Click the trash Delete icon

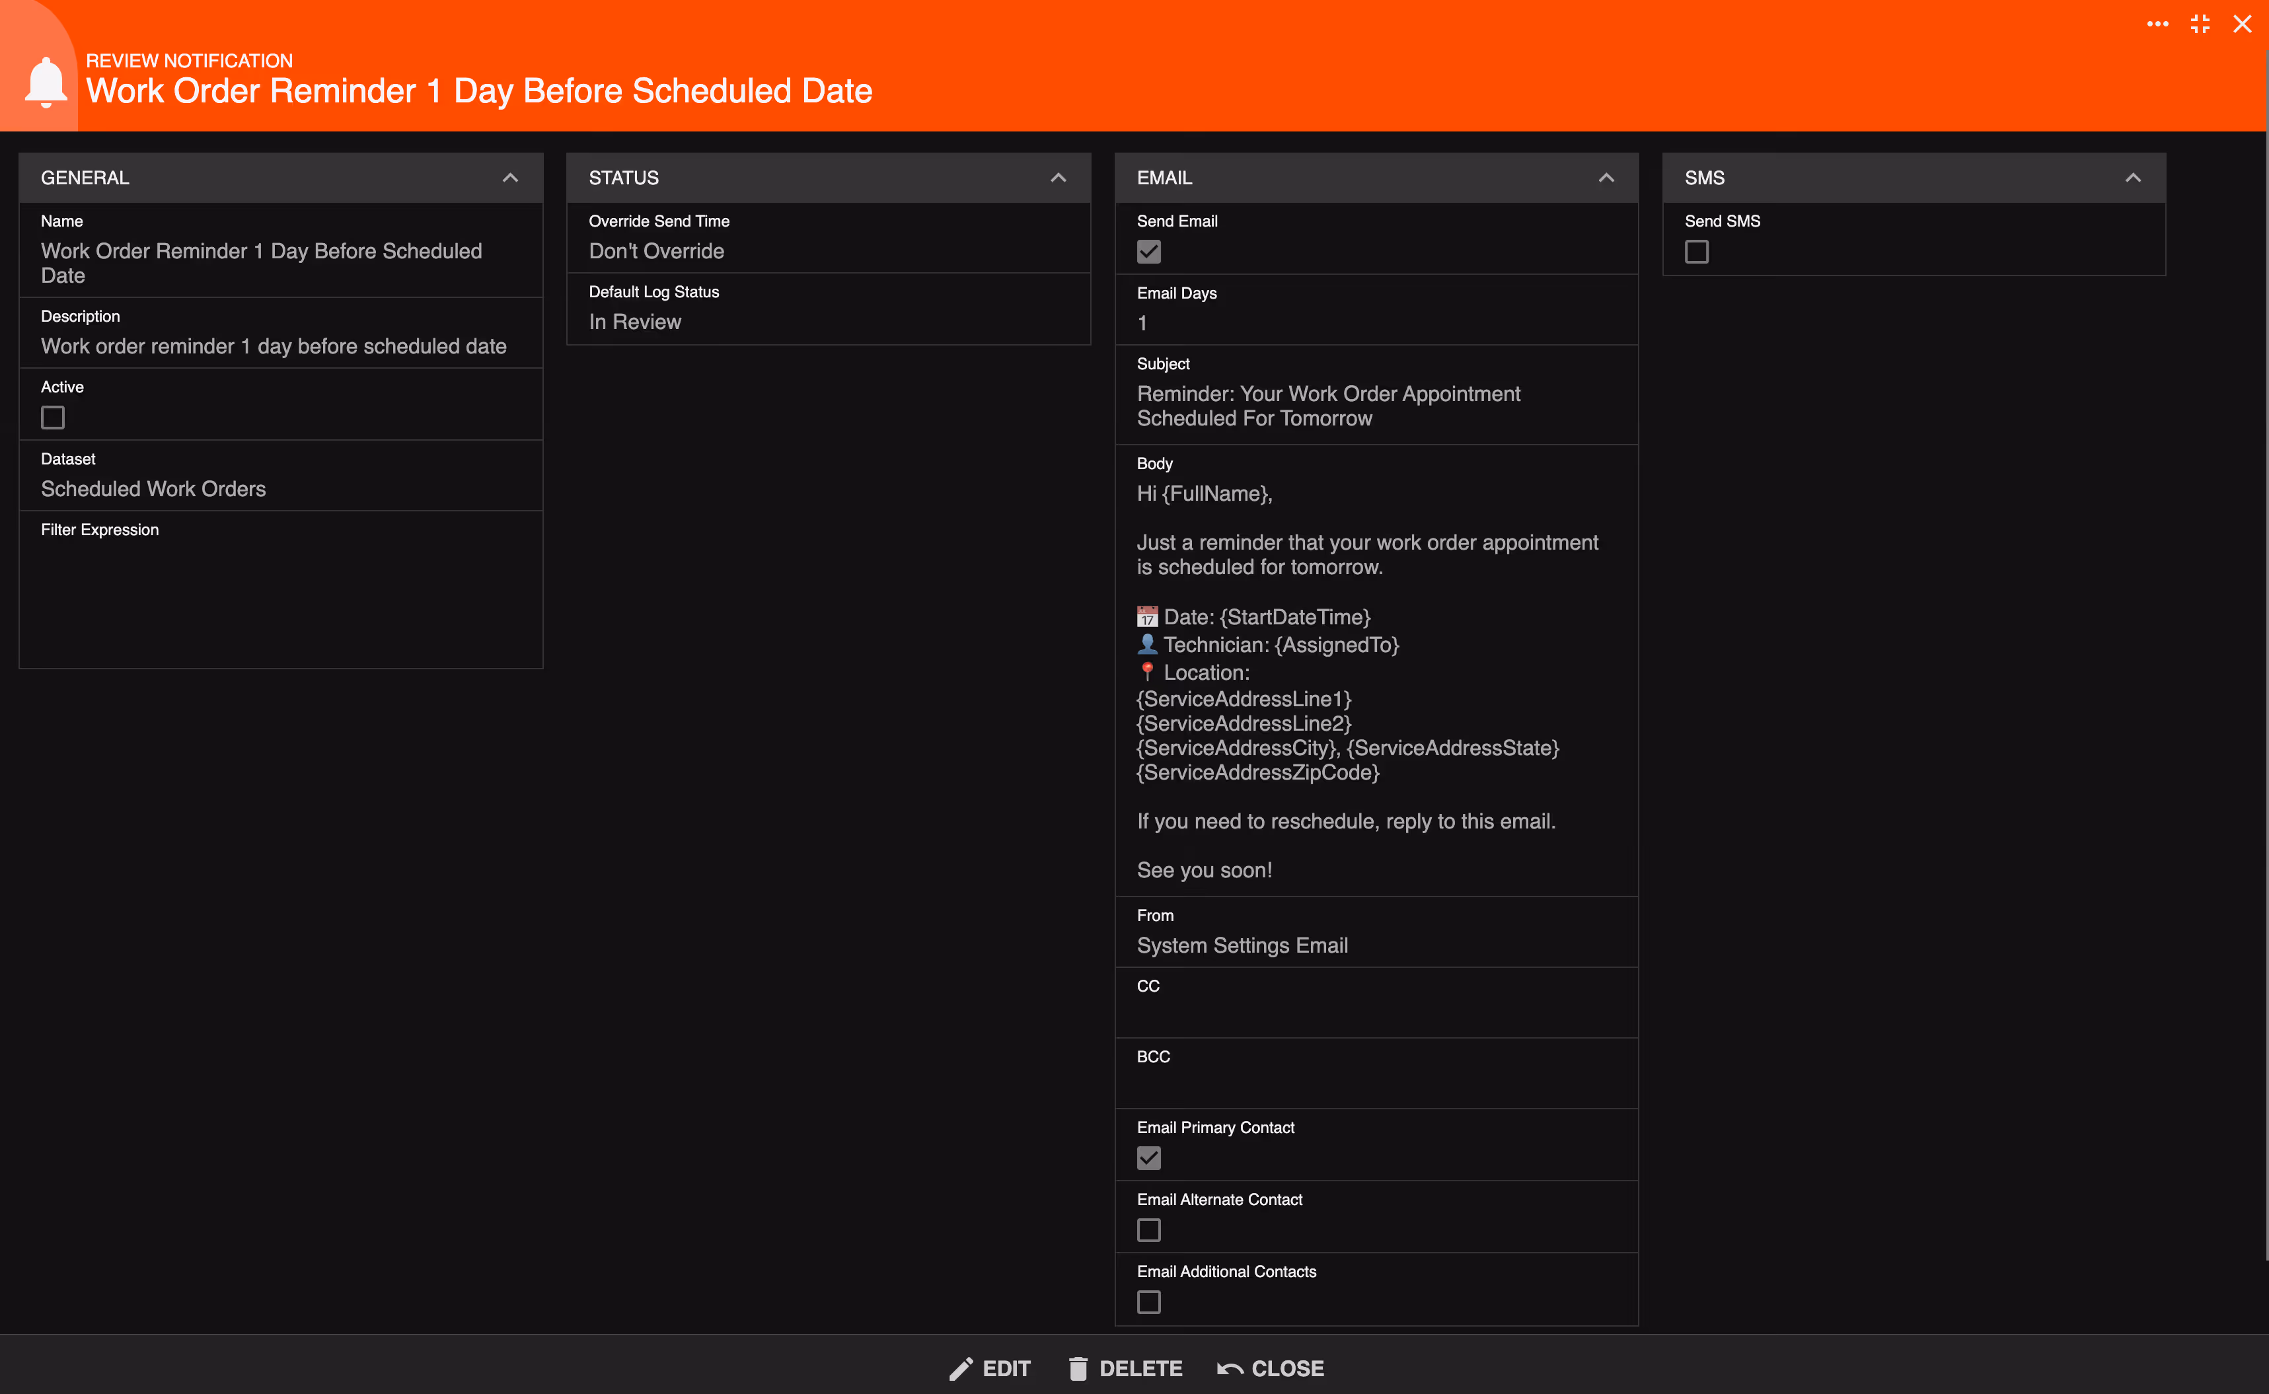pos(1078,1368)
